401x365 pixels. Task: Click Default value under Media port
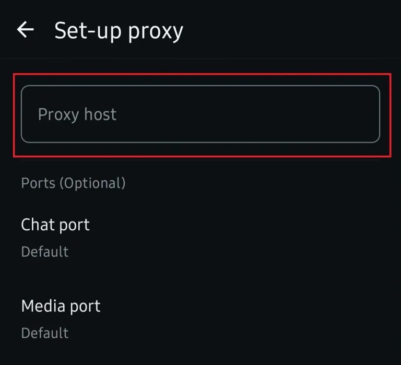tap(44, 333)
